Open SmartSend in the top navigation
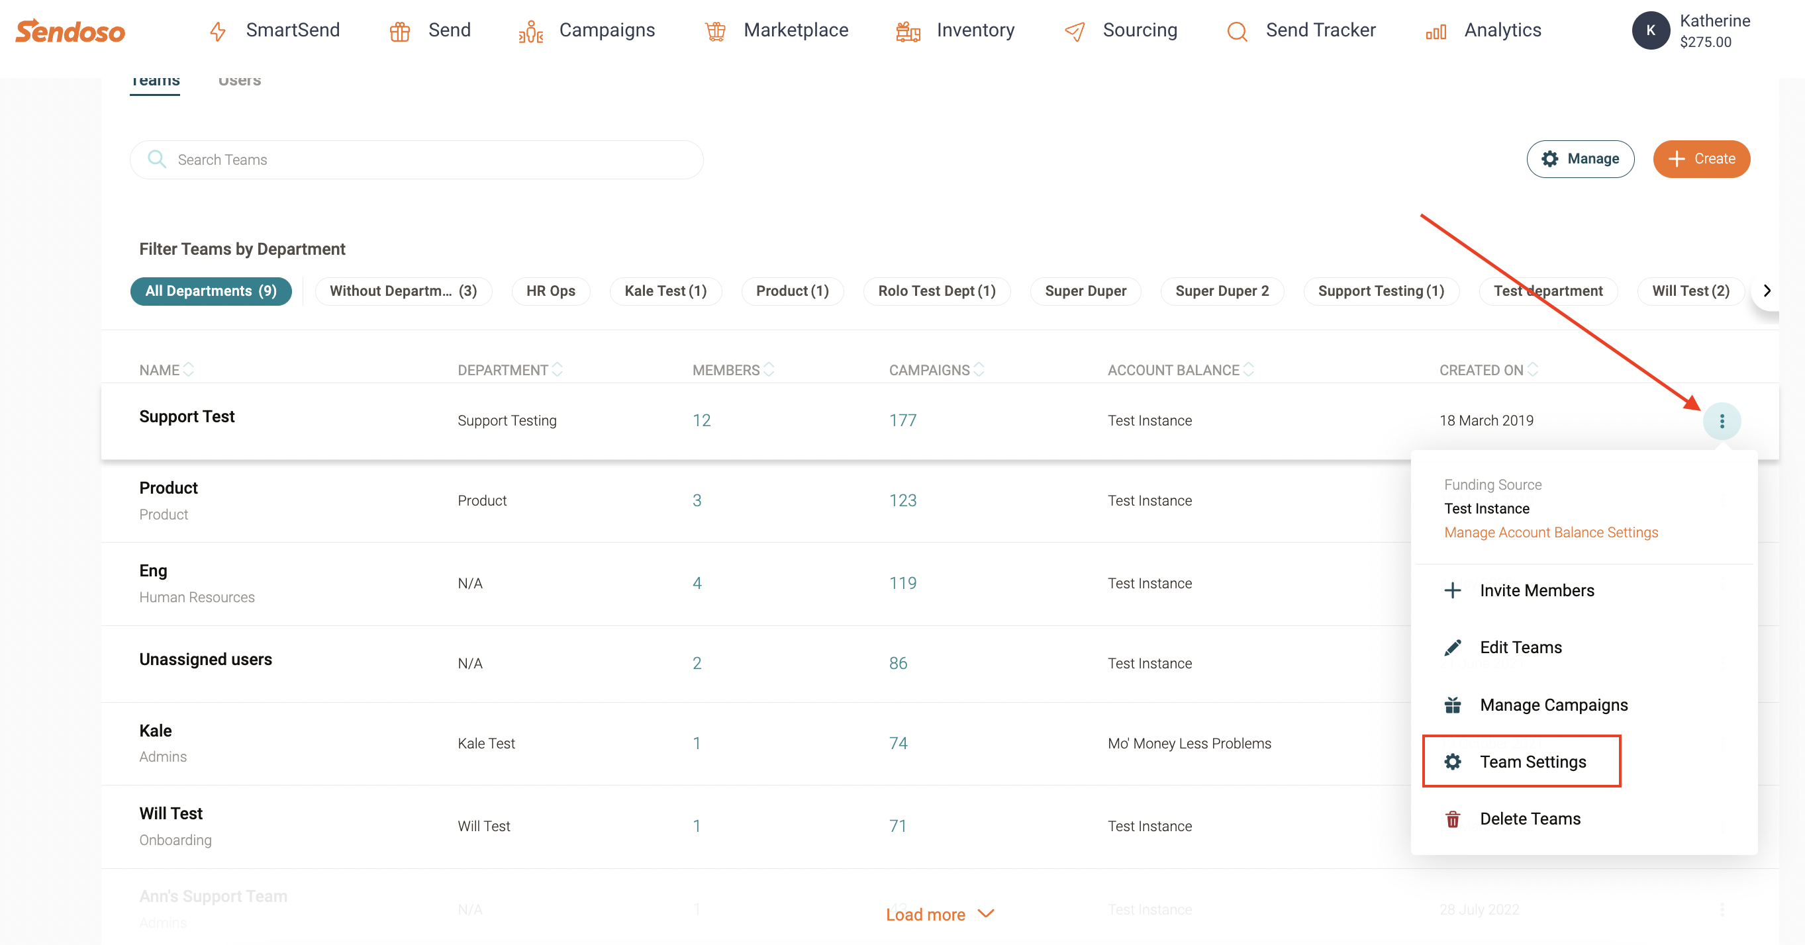 pos(292,30)
